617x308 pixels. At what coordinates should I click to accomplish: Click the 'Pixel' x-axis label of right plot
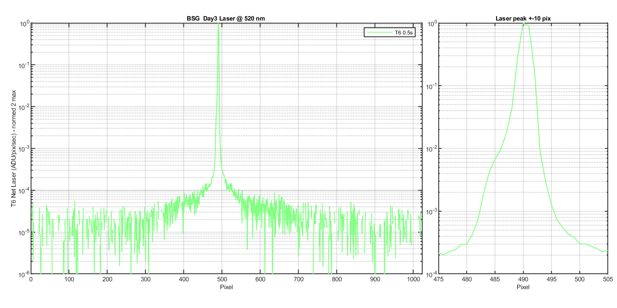[x=523, y=287]
